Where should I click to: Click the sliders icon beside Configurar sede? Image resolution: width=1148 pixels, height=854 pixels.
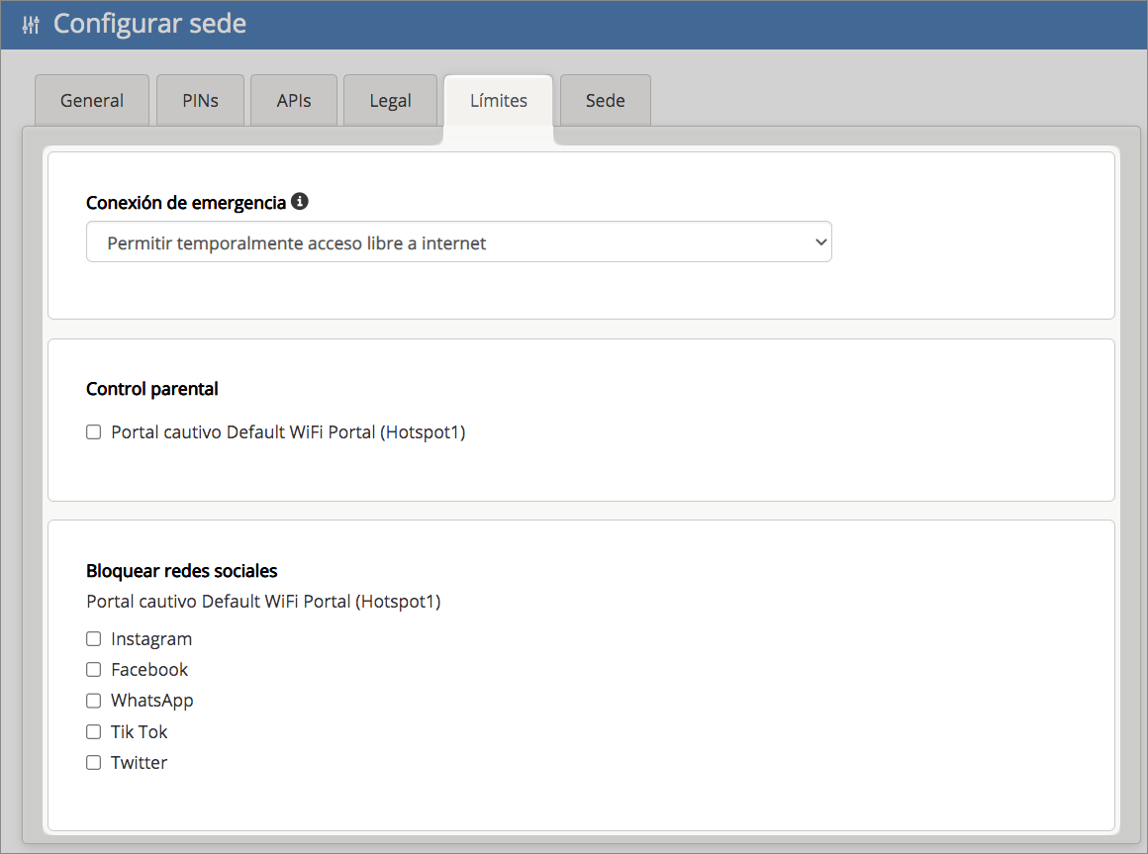coord(31,25)
